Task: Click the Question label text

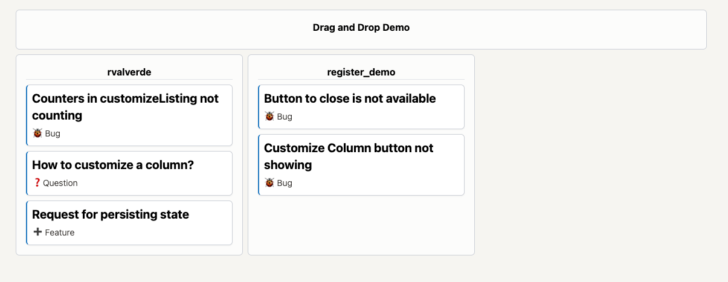Action: (x=60, y=183)
